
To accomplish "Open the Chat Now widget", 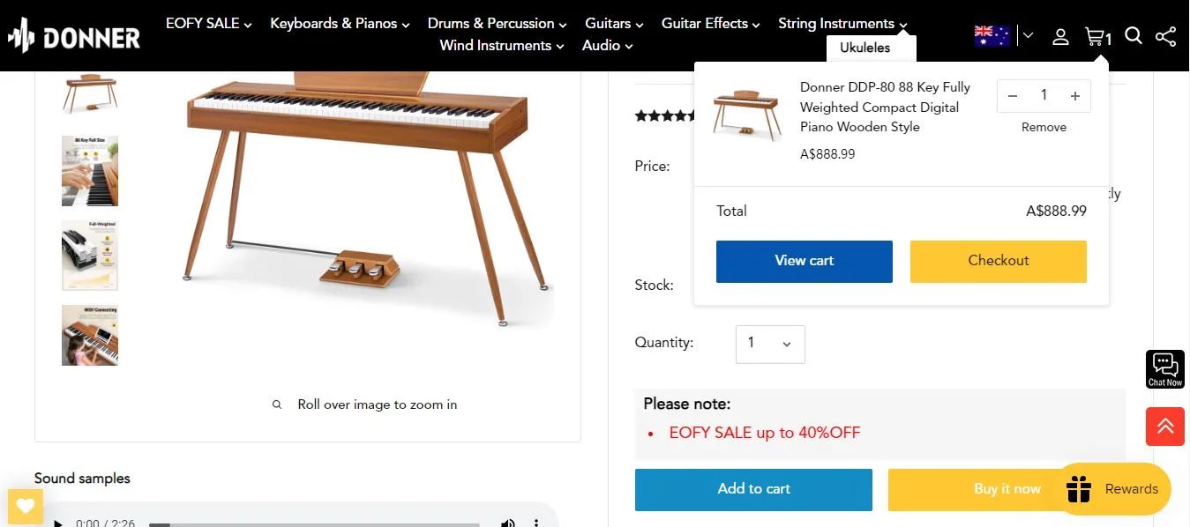I will [1164, 368].
